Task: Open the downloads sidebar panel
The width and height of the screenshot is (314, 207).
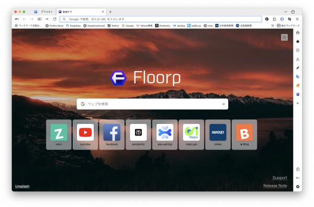Action: [298, 59]
